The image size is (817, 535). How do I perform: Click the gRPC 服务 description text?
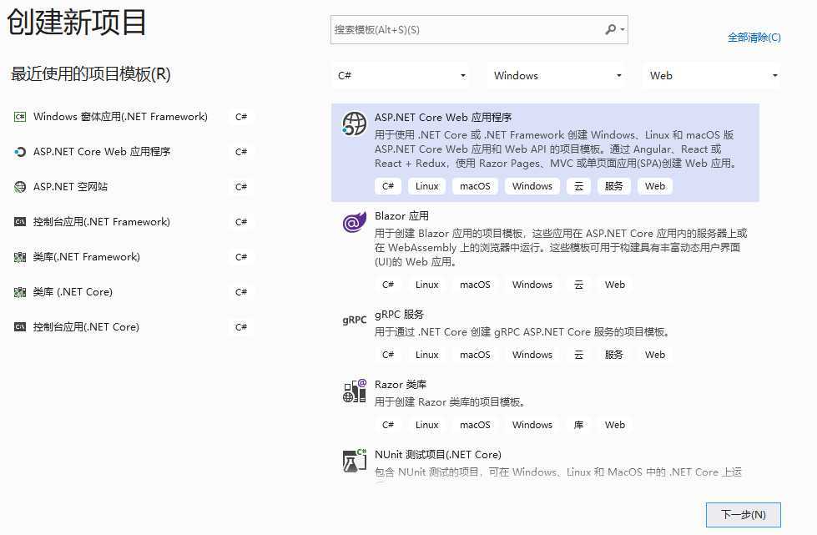(522, 332)
